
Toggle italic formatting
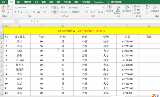18,12
